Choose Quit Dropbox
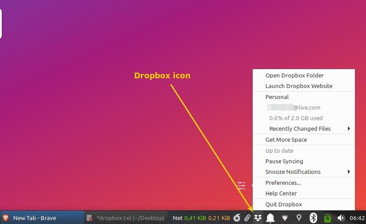This screenshot has height=224, width=366. click(304, 204)
